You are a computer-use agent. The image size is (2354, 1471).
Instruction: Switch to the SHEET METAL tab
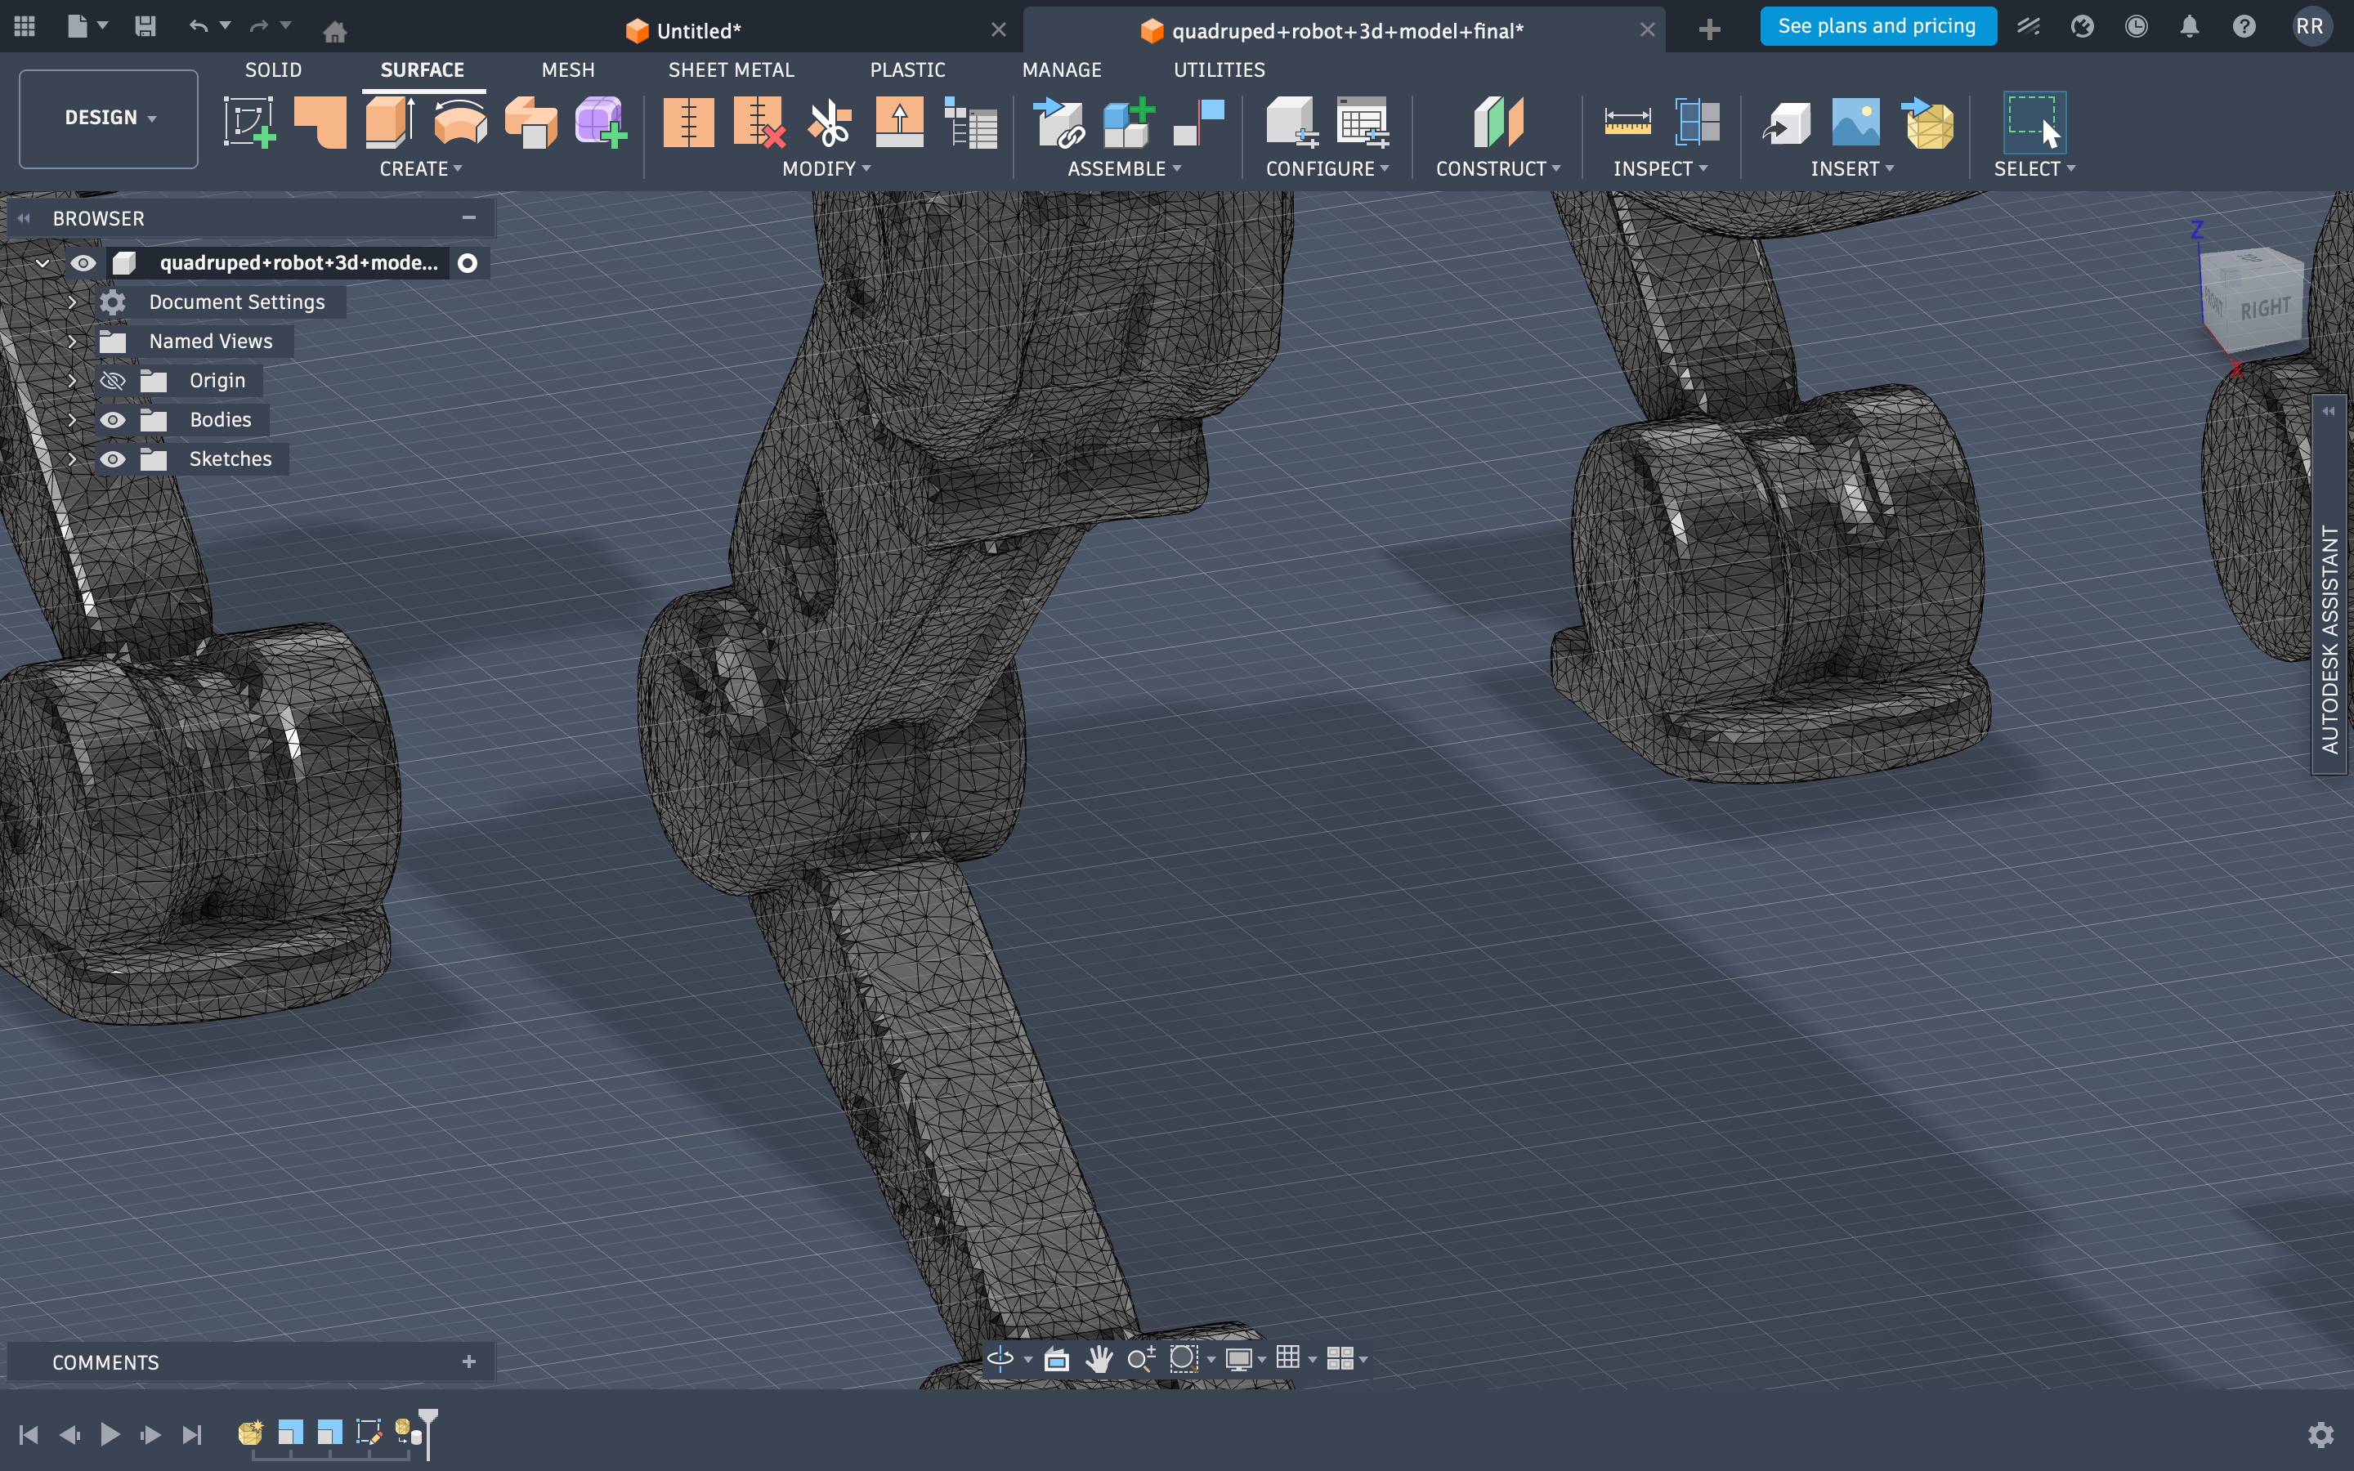pos(731,70)
